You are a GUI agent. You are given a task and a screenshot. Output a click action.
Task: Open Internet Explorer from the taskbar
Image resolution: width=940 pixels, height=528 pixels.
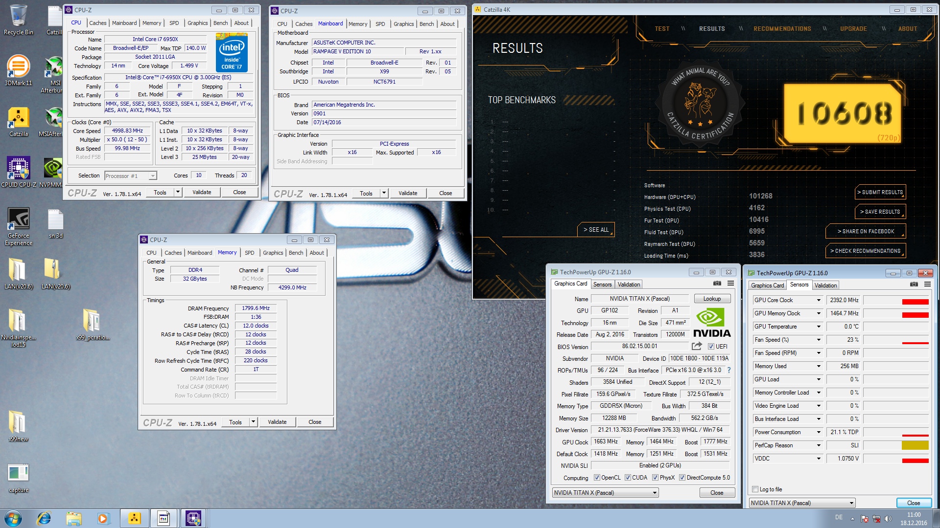44,518
